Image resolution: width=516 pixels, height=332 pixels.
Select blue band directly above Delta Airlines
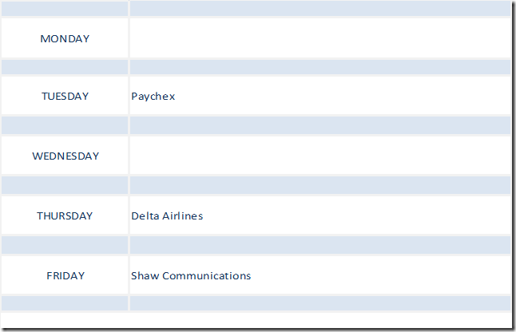(320, 186)
